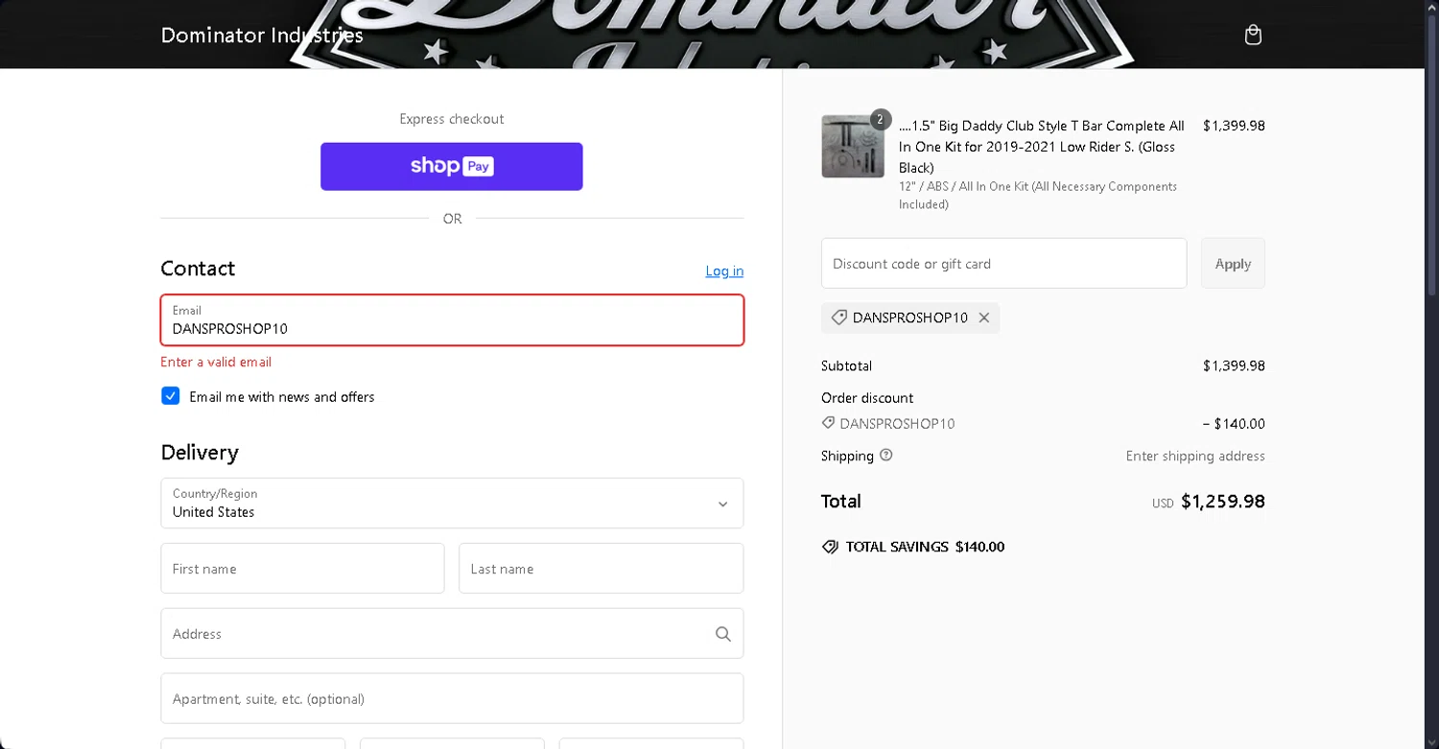The width and height of the screenshot is (1439, 749).
Task: Click the shipping info help icon
Action: click(x=885, y=456)
